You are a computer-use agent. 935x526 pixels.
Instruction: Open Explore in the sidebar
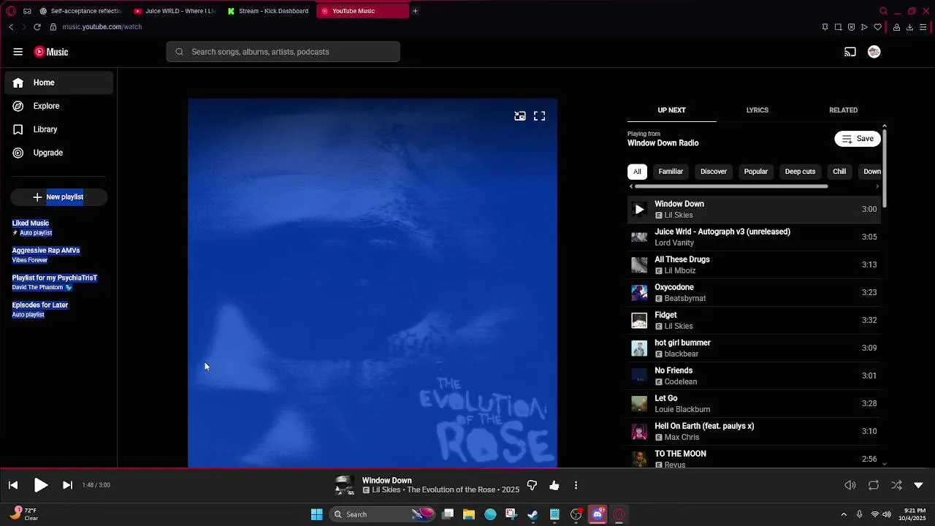pyautogui.click(x=59, y=106)
